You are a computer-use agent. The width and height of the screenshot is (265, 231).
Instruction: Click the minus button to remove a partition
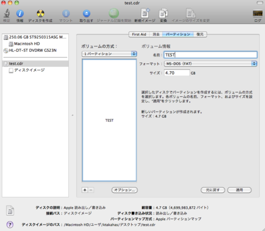tap(91, 190)
